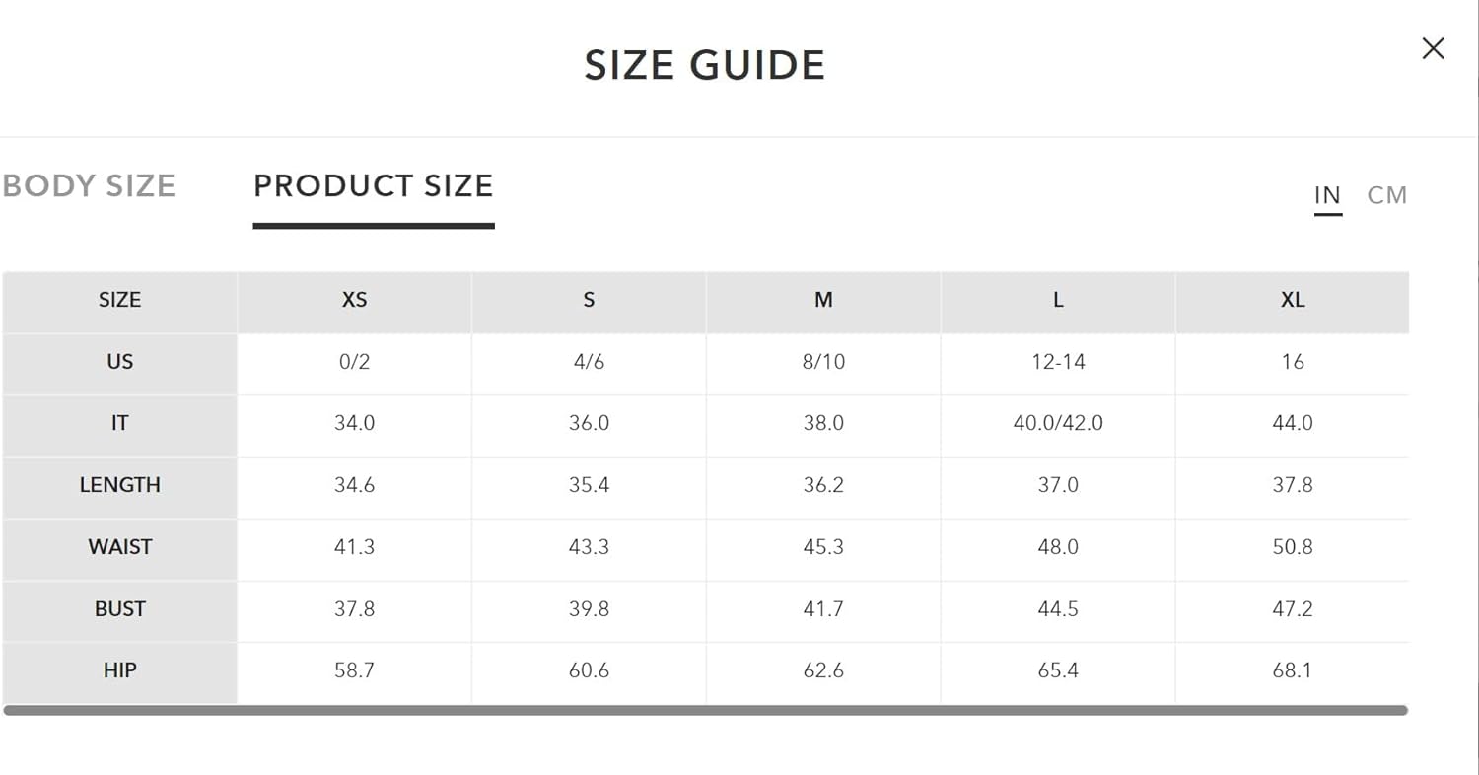Click the SIZE header cell

[119, 300]
